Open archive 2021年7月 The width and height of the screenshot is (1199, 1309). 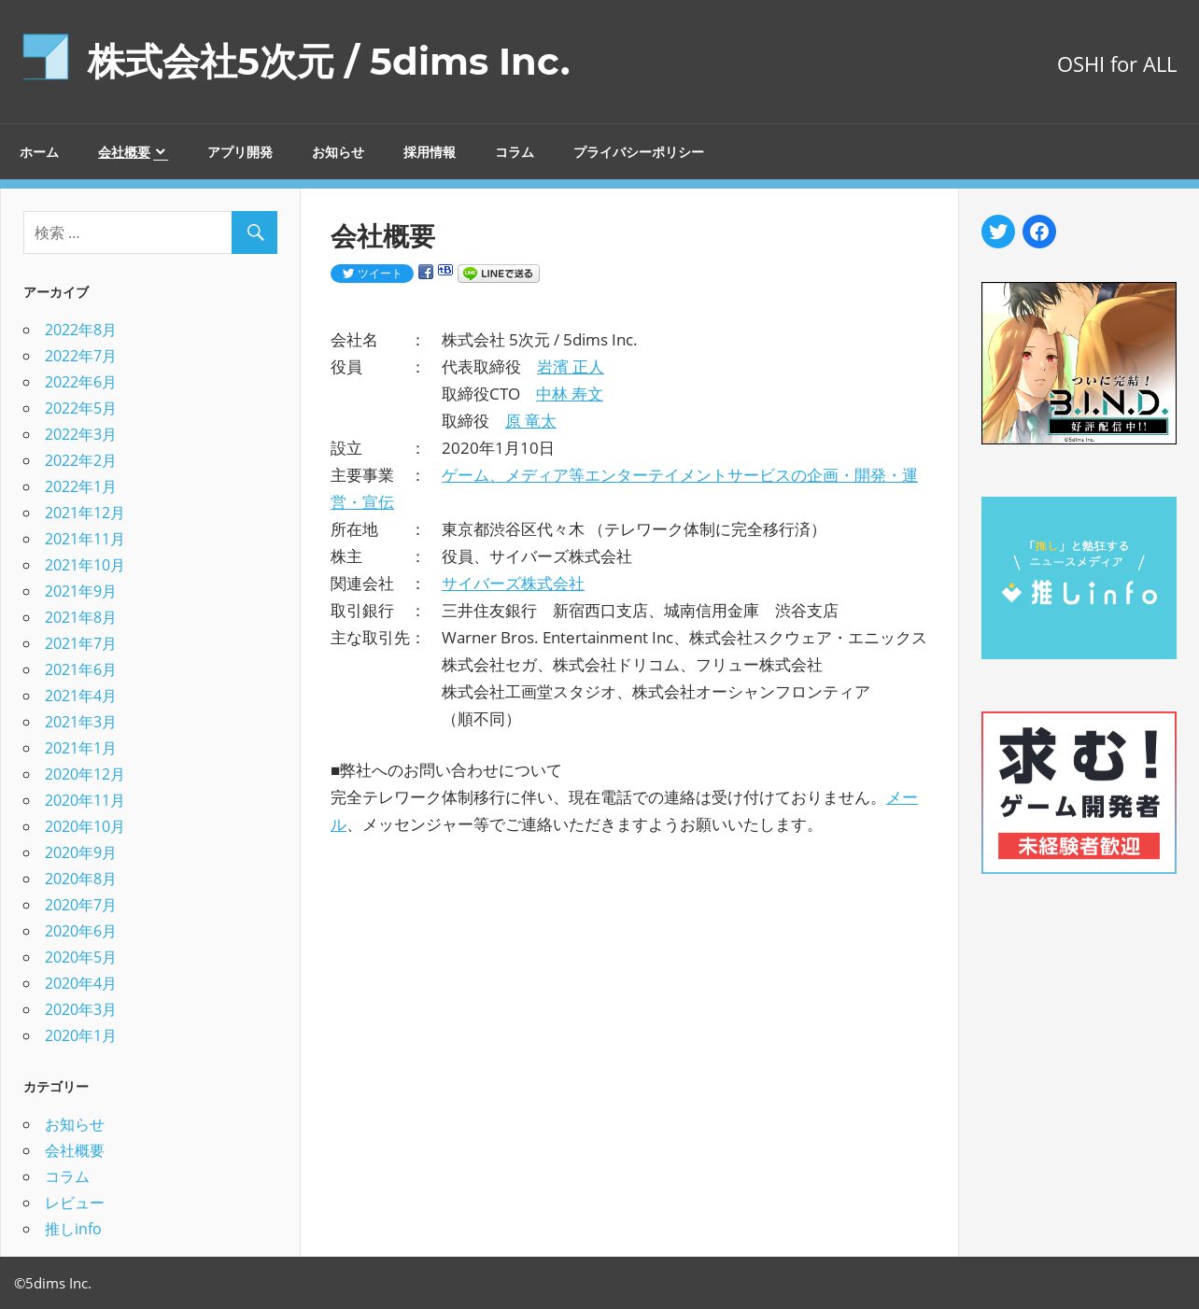(x=80, y=643)
